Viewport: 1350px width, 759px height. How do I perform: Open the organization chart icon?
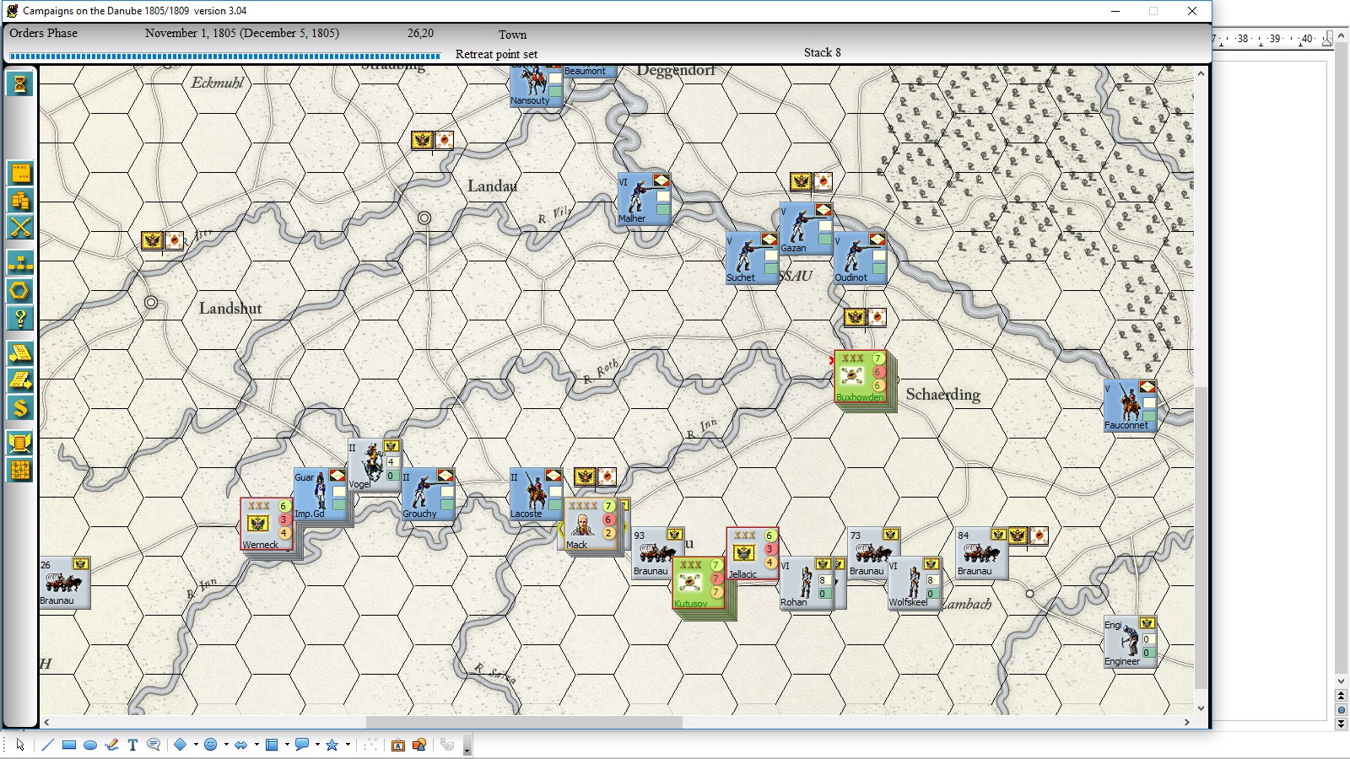tap(20, 262)
